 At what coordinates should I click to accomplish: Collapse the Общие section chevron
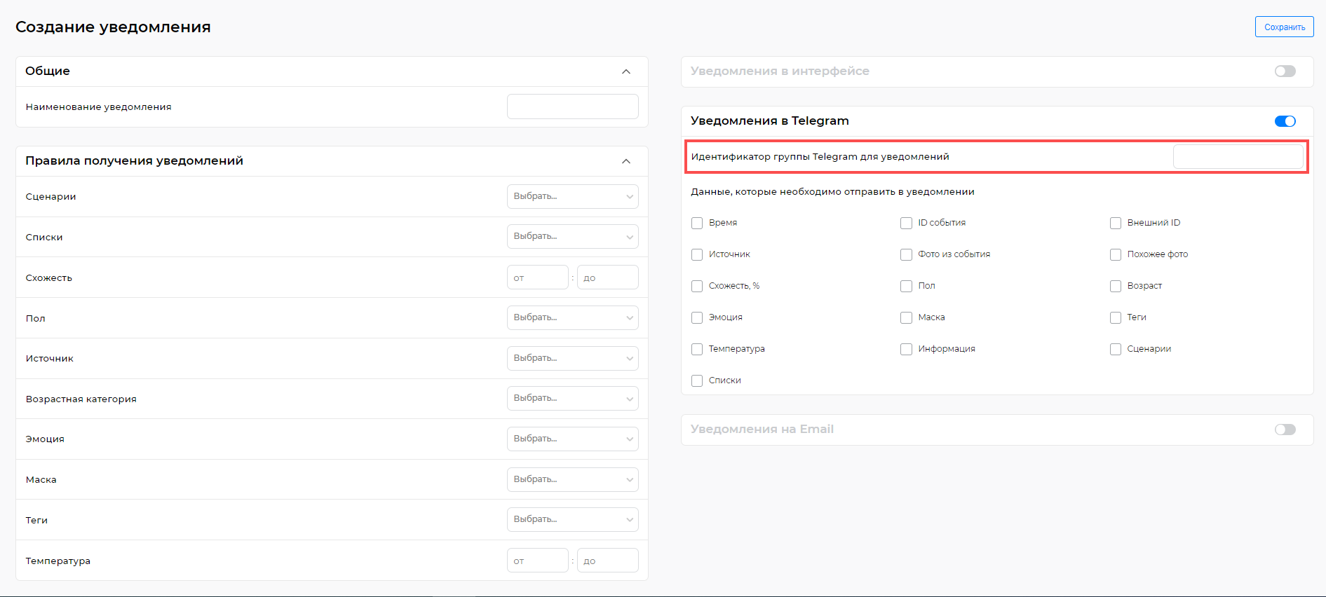point(625,71)
